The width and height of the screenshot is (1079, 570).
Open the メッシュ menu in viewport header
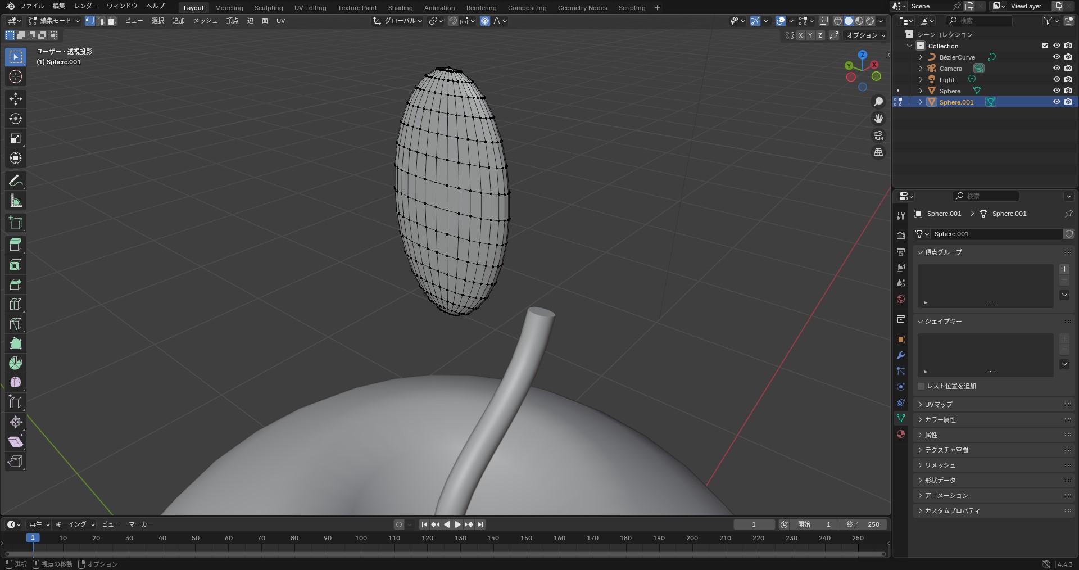(x=205, y=21)
